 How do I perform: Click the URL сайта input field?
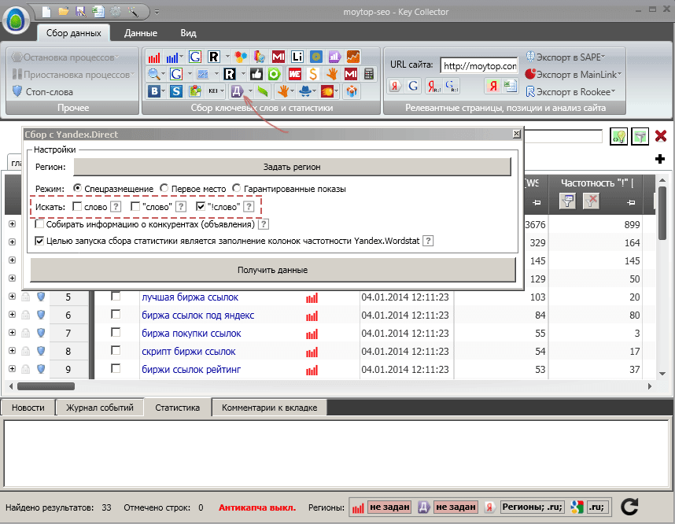(x=479, y=66)
